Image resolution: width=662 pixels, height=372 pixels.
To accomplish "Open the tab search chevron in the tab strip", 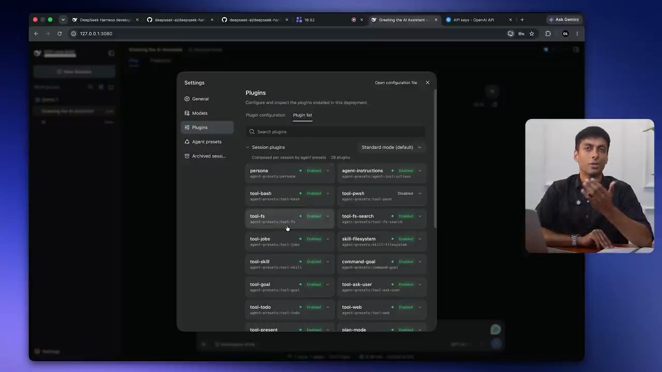I will click(63, 20).
